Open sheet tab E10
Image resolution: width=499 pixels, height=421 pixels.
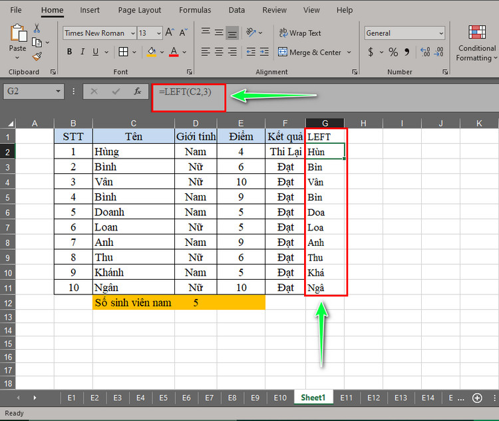click(280, 398)
